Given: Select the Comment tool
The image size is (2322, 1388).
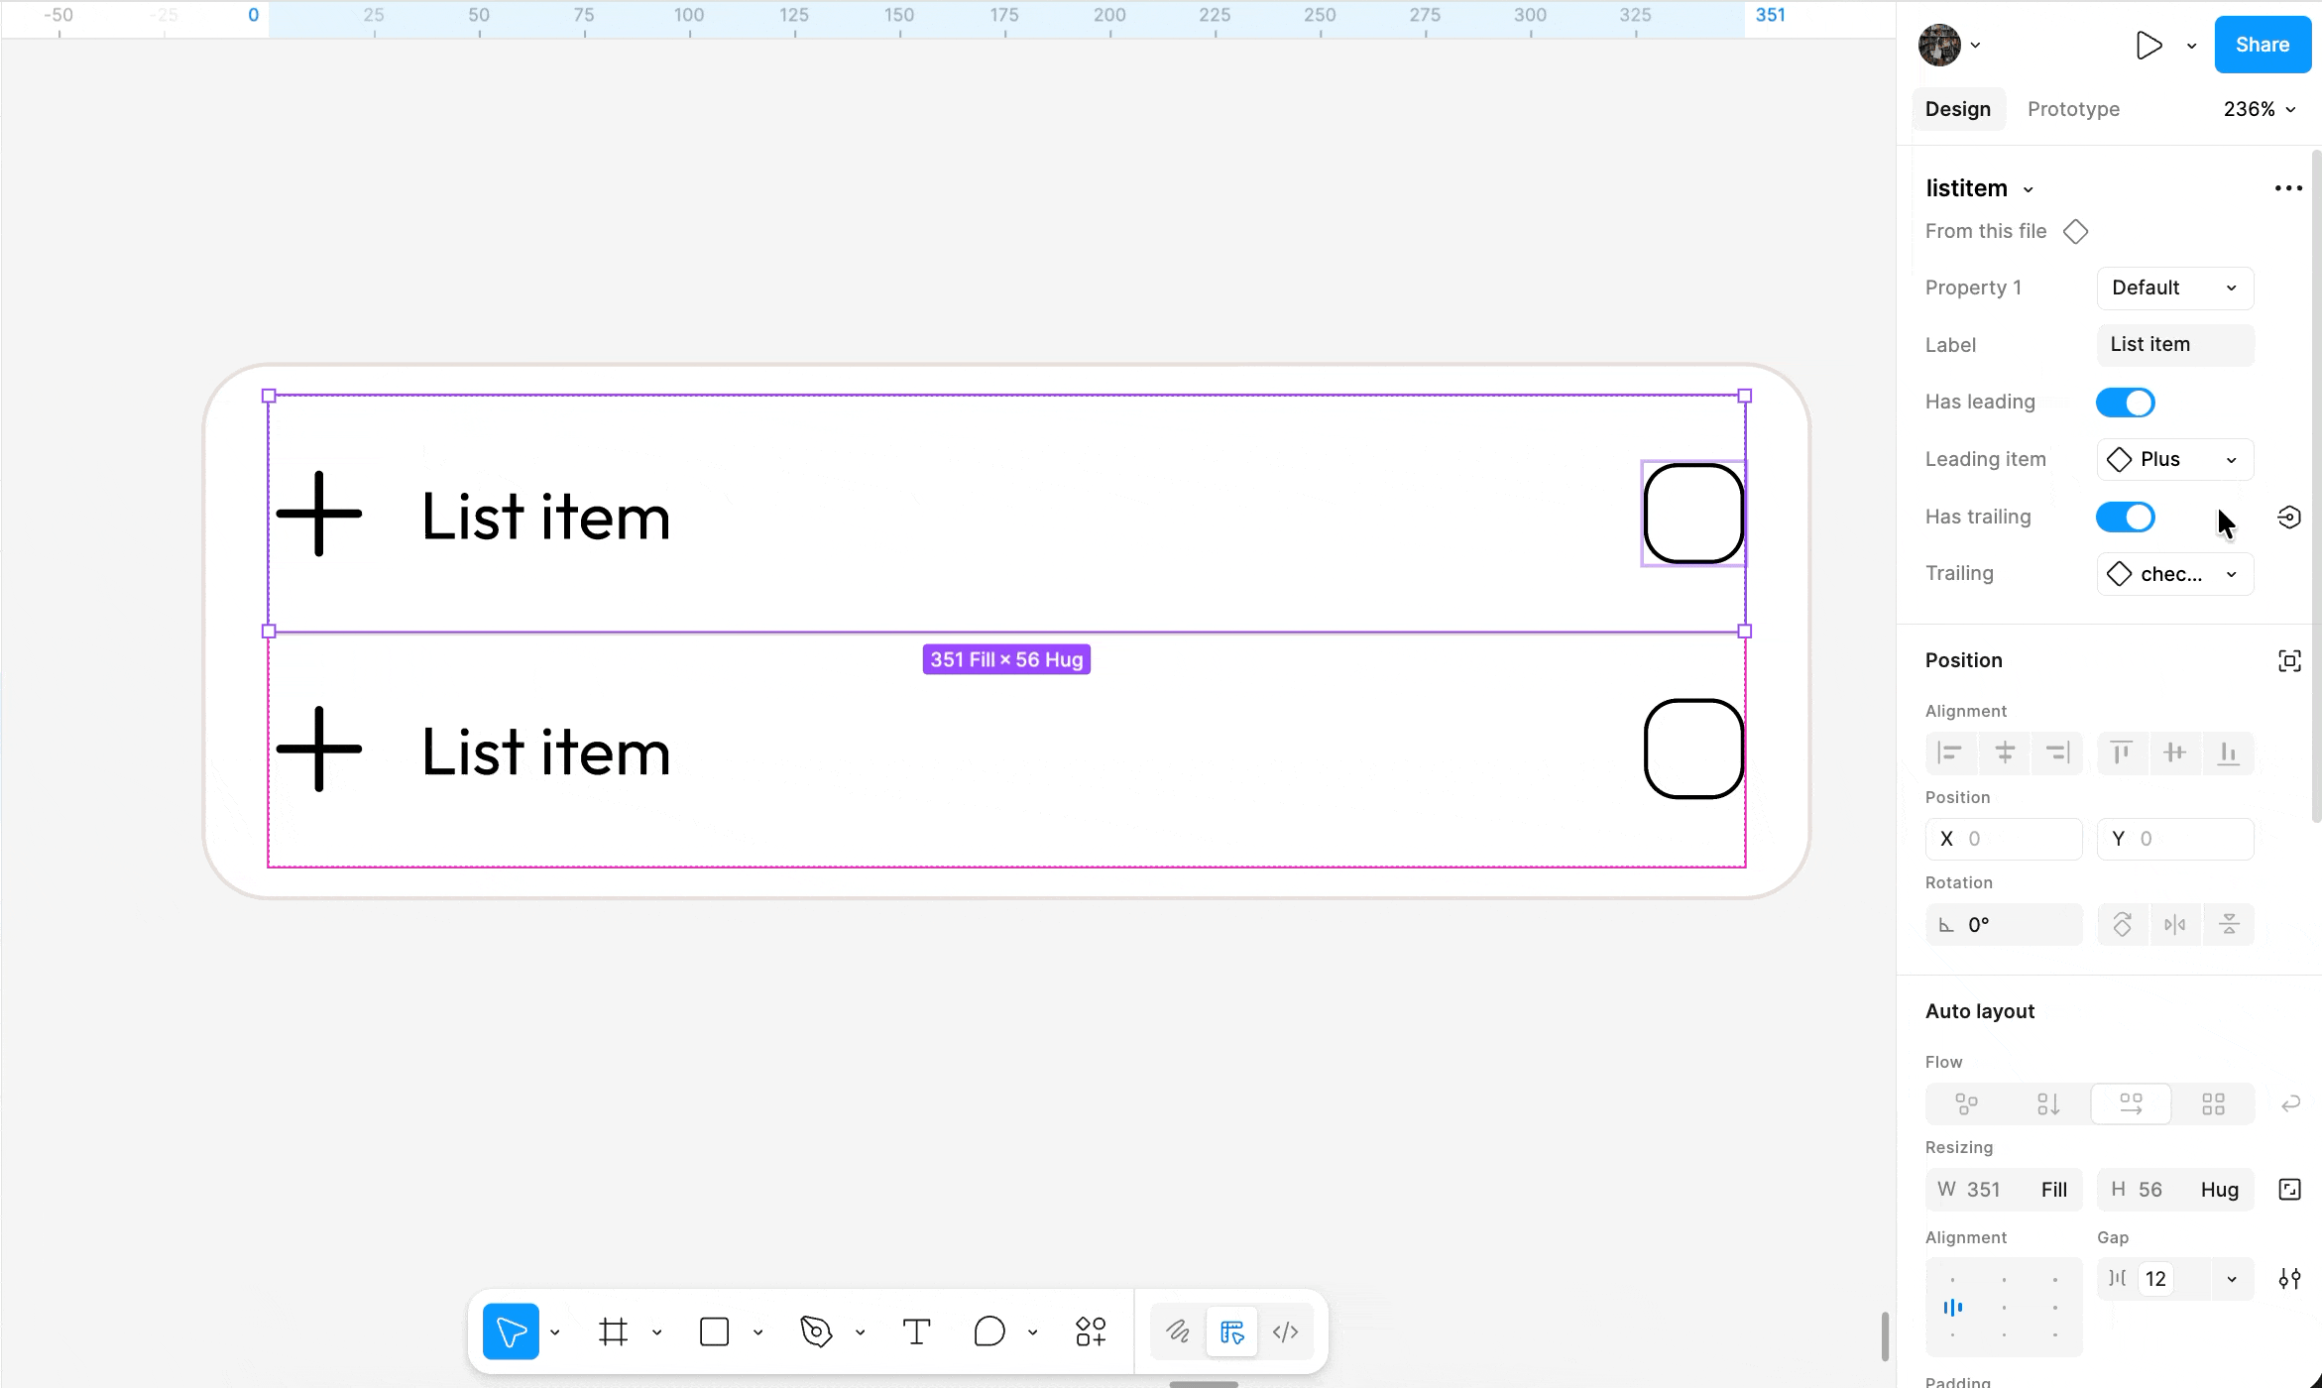Looking at the screenshot, I should click(988, 1331).
